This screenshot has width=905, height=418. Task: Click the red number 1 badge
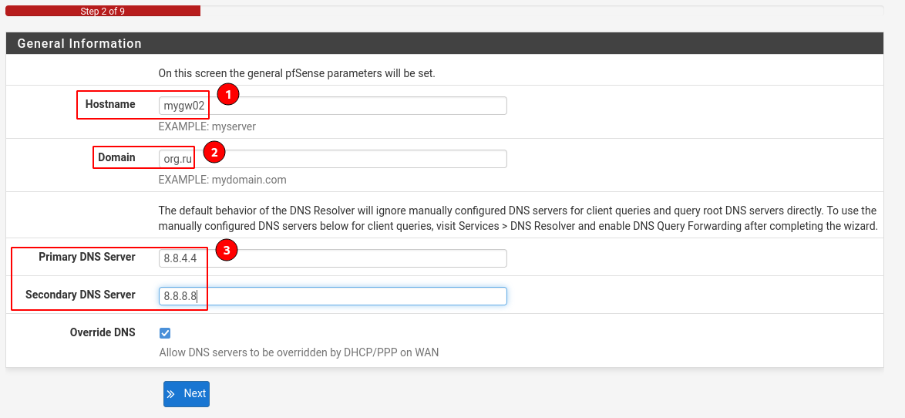(x=227, y=95)
